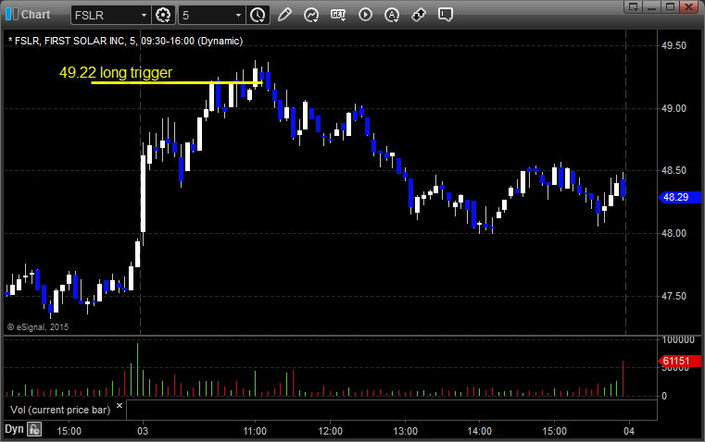This screenshot has height=442, width=705.
Task: Click the '49.22 long trigger' text label
Action: point(116,72)
